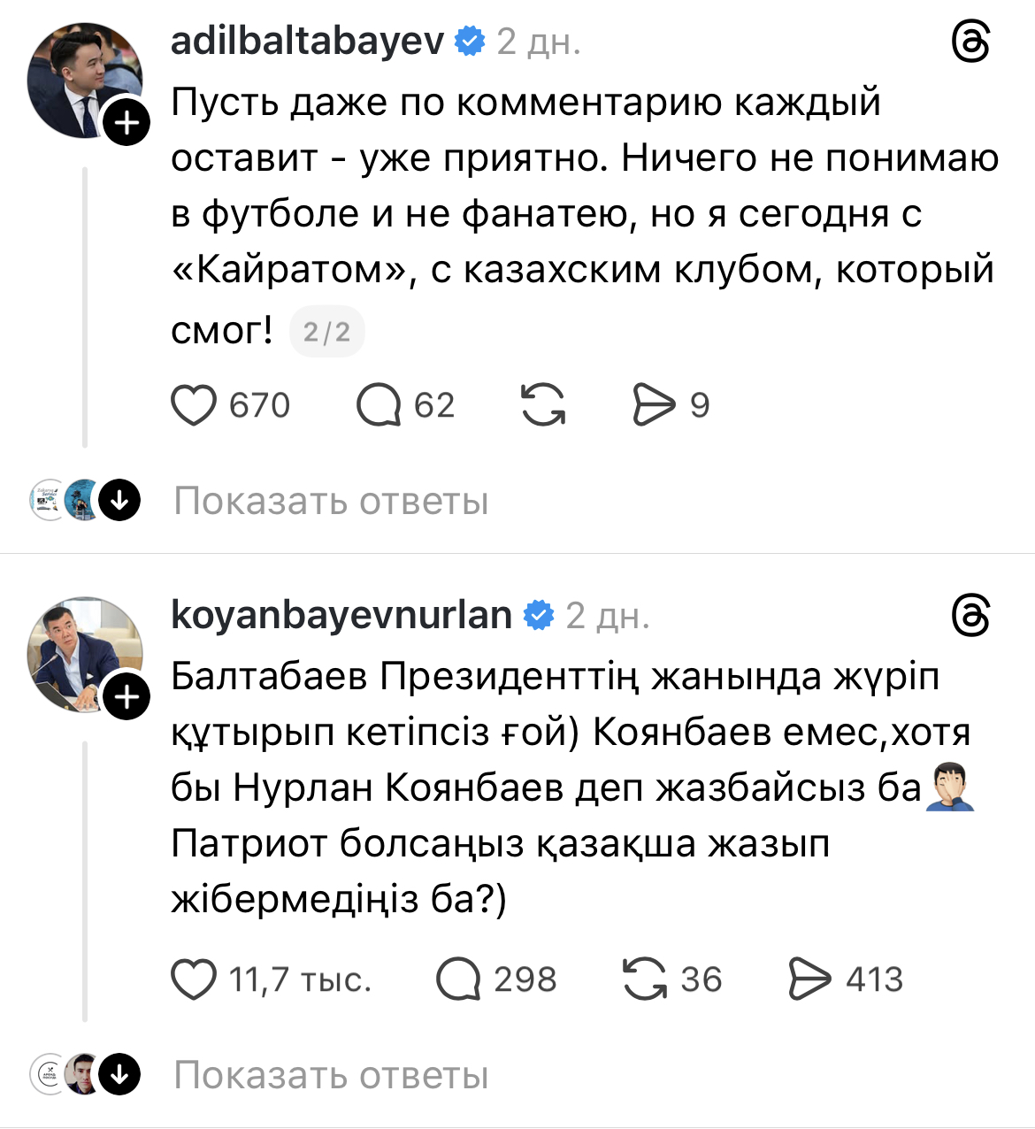Share adilbaltabayev's post via send icon
Image resolution: width=1035 pixels, height=1129 pixels.
tap(654, 405)
